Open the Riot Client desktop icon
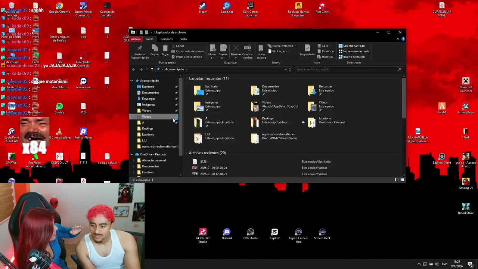478x269 pixels. 322,8
